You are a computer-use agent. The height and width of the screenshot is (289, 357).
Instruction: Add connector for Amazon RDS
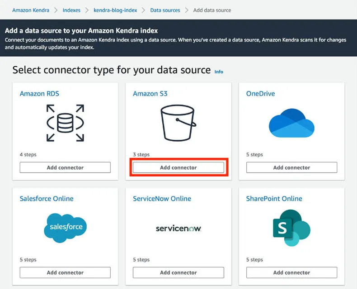65,167
